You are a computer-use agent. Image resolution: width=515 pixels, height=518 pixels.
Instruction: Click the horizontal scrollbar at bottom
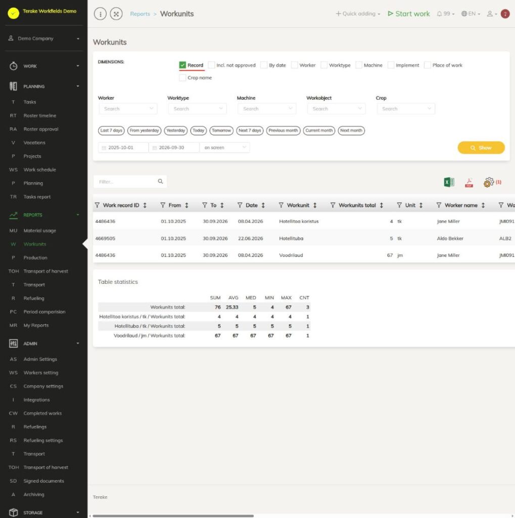pos(173,515)
